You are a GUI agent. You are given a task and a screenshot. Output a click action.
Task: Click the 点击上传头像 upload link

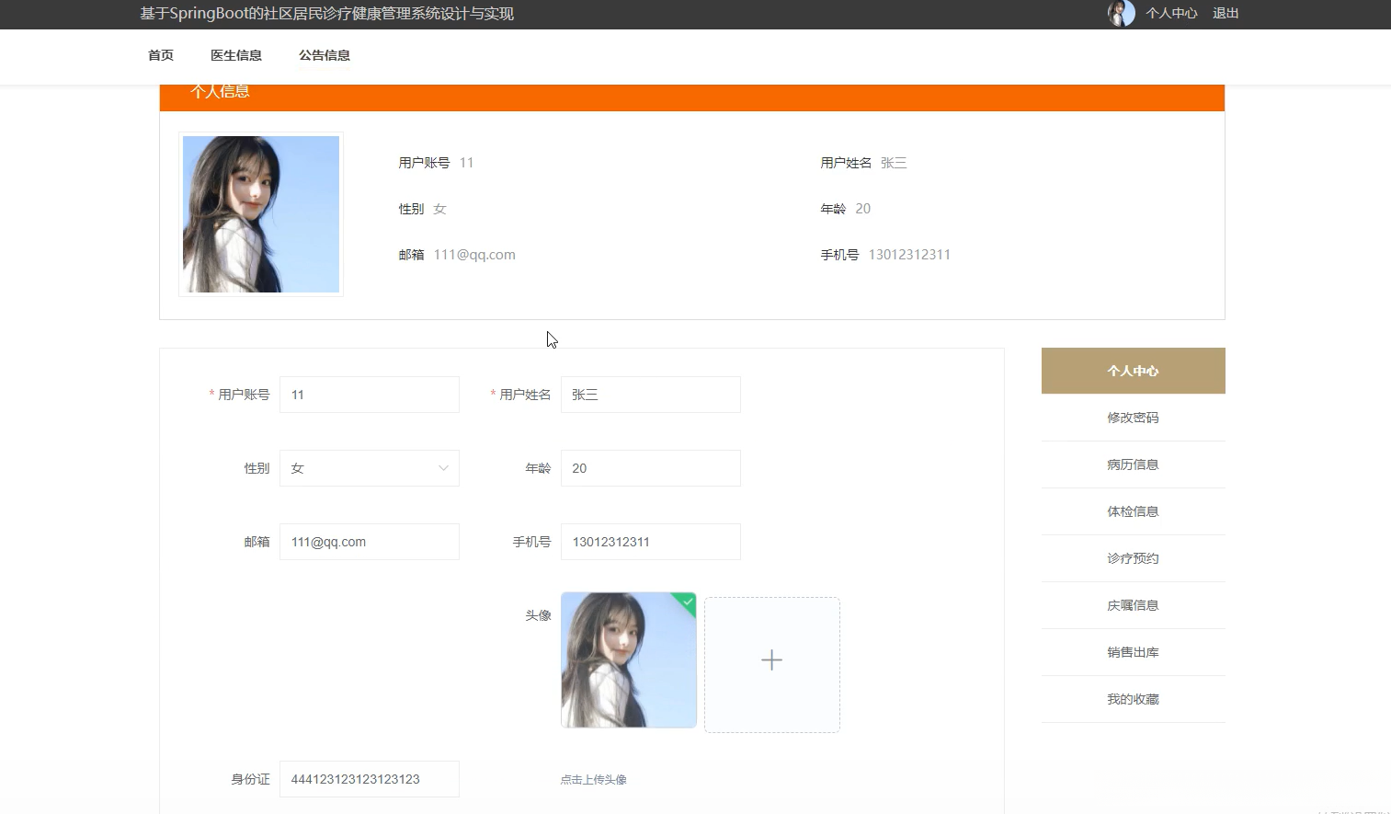coord(592,779)
